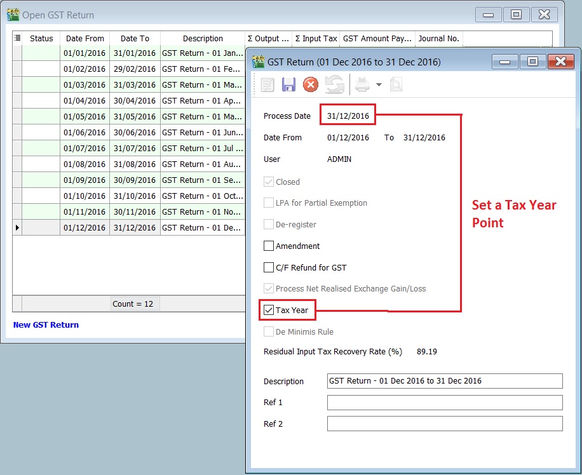Click the Print icon in toolbar
582x475 pixels.
coord(362,84)
